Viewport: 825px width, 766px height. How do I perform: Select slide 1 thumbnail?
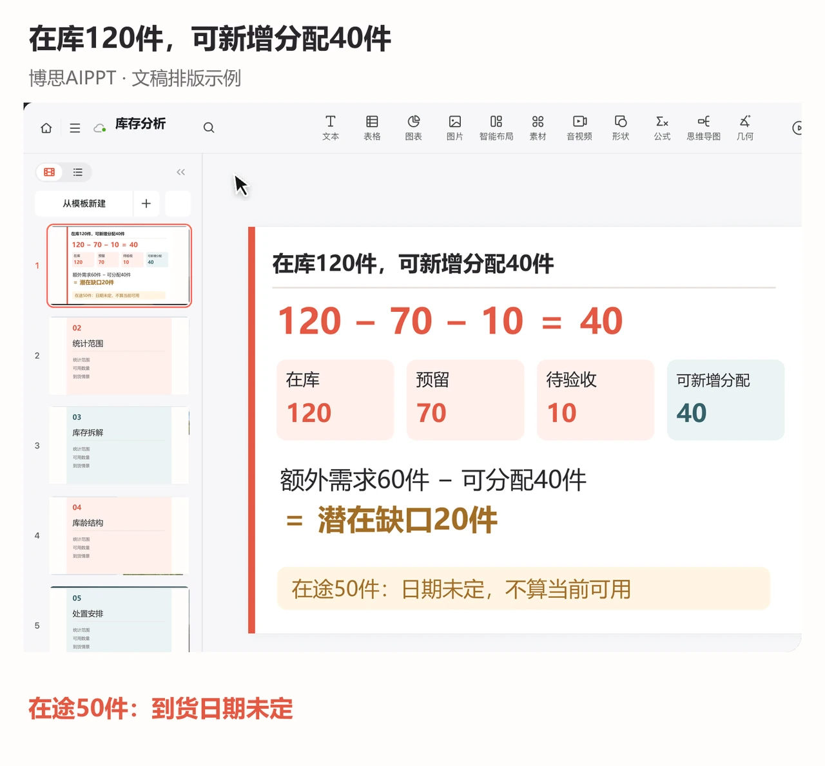(119, 265)
